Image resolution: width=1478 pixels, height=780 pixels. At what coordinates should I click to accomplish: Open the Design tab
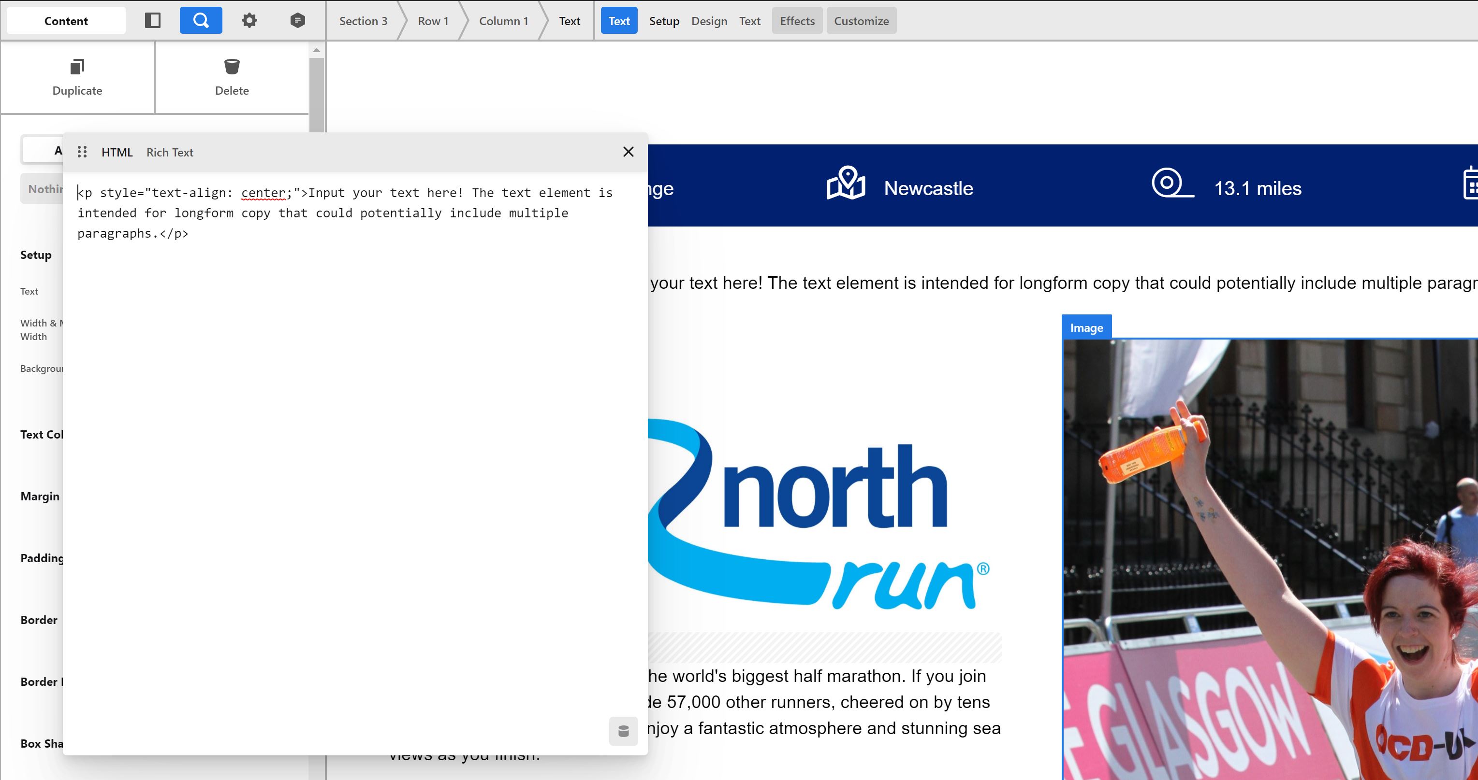(709, 21)
